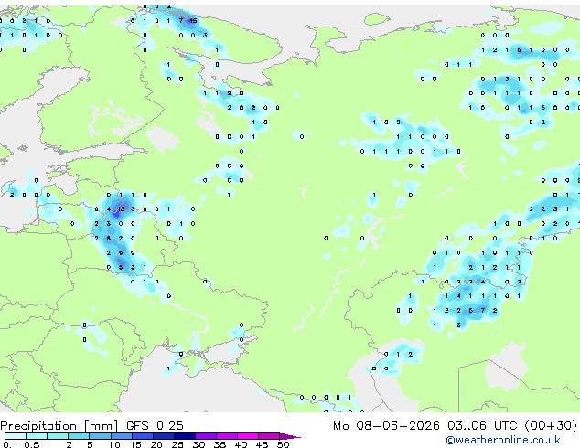Click the '(00+30)' forecast offset text
Screen dimensions: 580x448
tap(551, 426)
